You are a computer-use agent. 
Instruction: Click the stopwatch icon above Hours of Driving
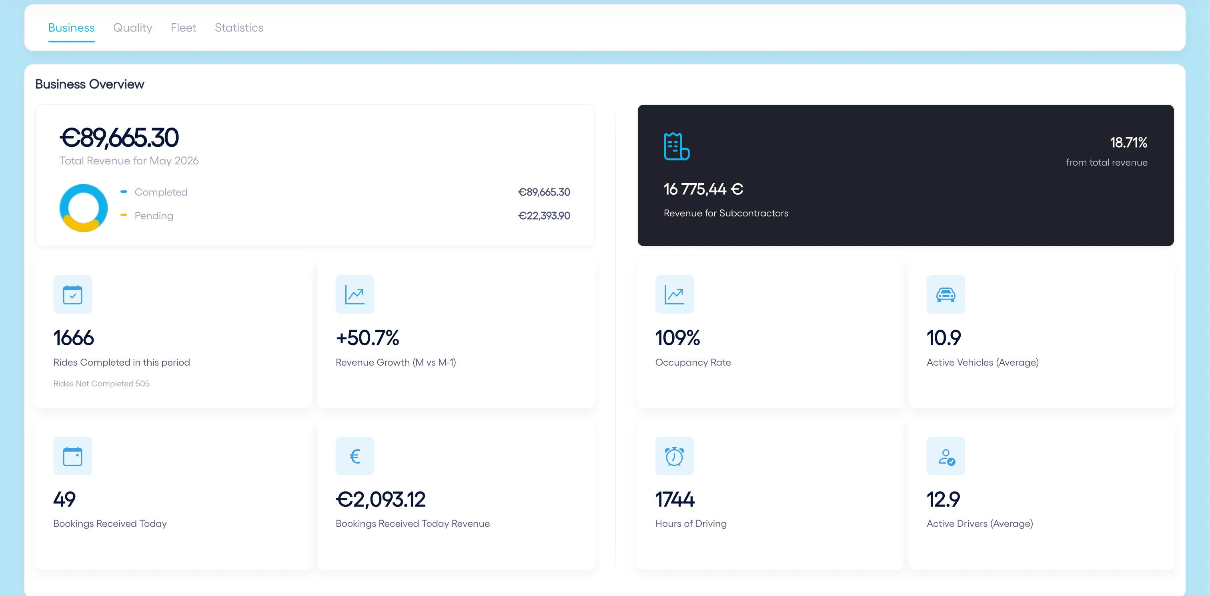[x=674, y=456]
